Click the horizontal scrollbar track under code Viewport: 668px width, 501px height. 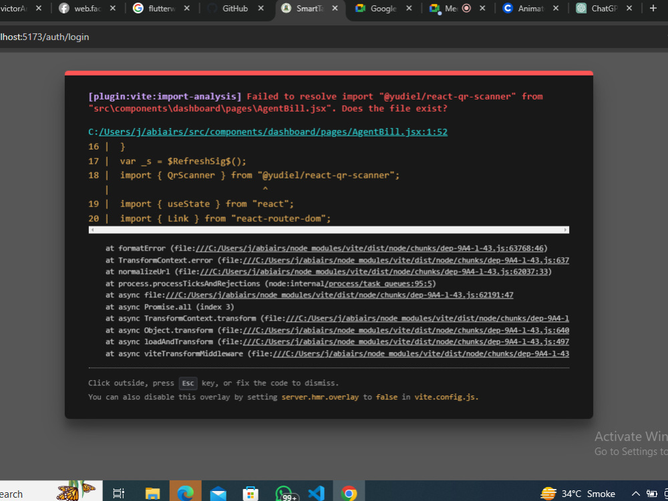329,230
